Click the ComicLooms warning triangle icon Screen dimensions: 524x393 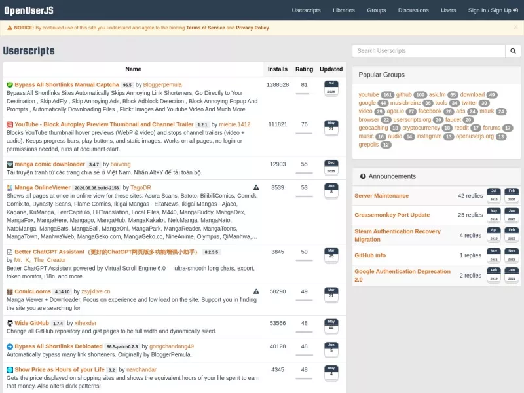pyautogui.click(x=256, y=291)
